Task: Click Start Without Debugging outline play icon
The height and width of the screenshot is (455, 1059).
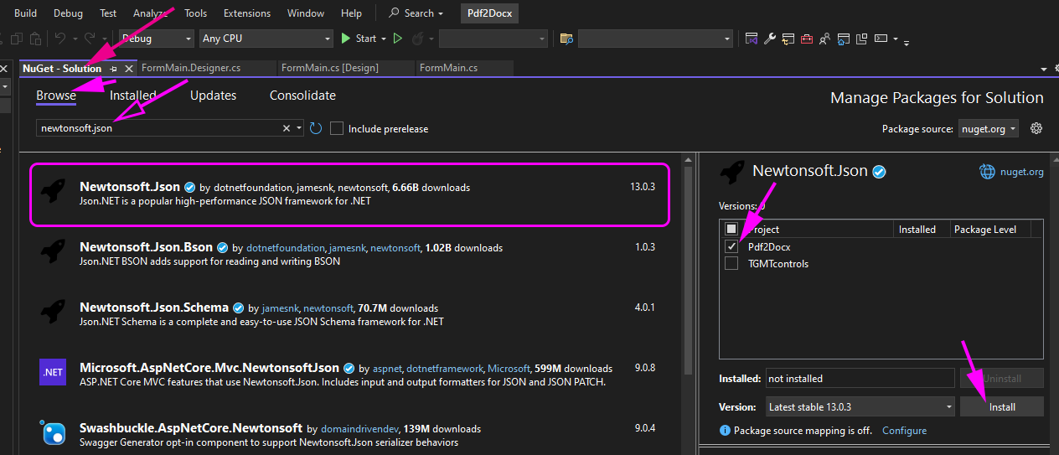Action: 398,39
